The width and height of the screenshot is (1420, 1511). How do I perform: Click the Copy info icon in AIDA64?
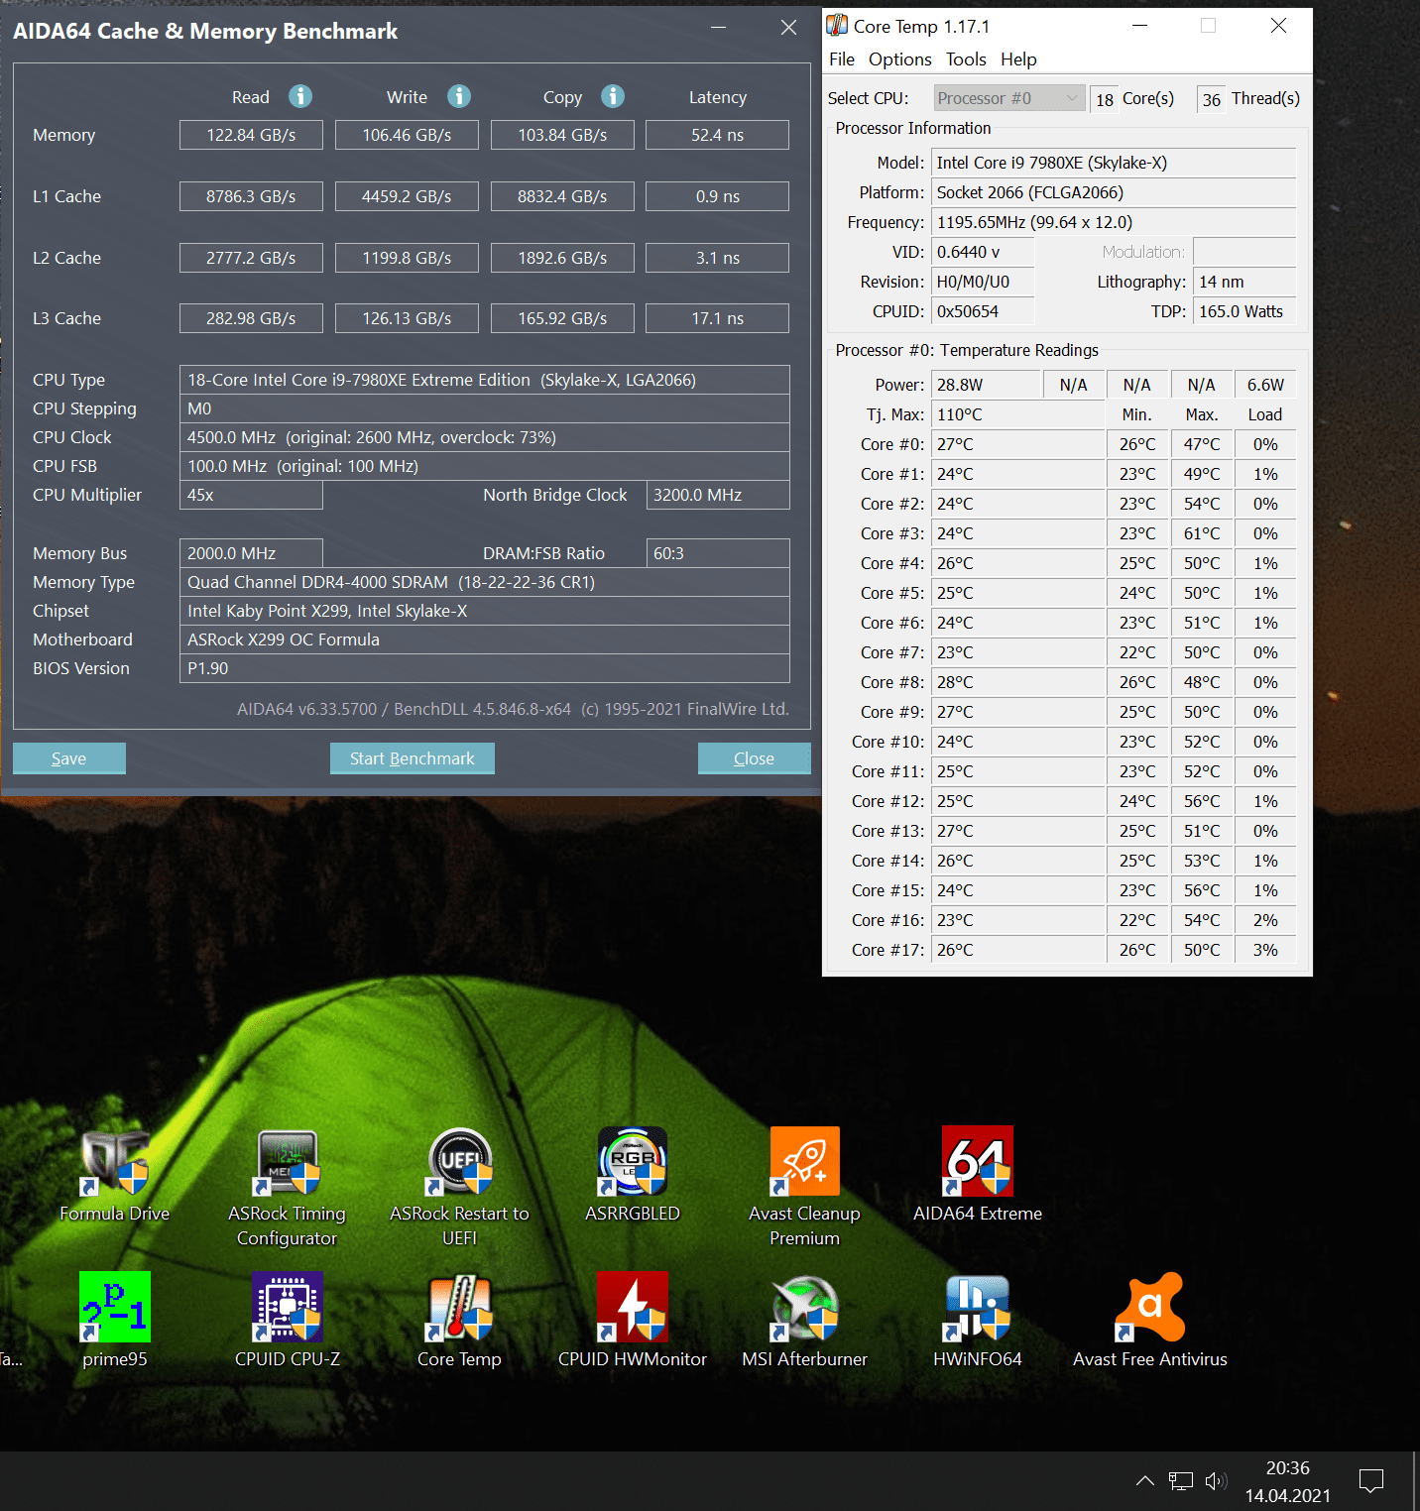(x=613, y=96)
